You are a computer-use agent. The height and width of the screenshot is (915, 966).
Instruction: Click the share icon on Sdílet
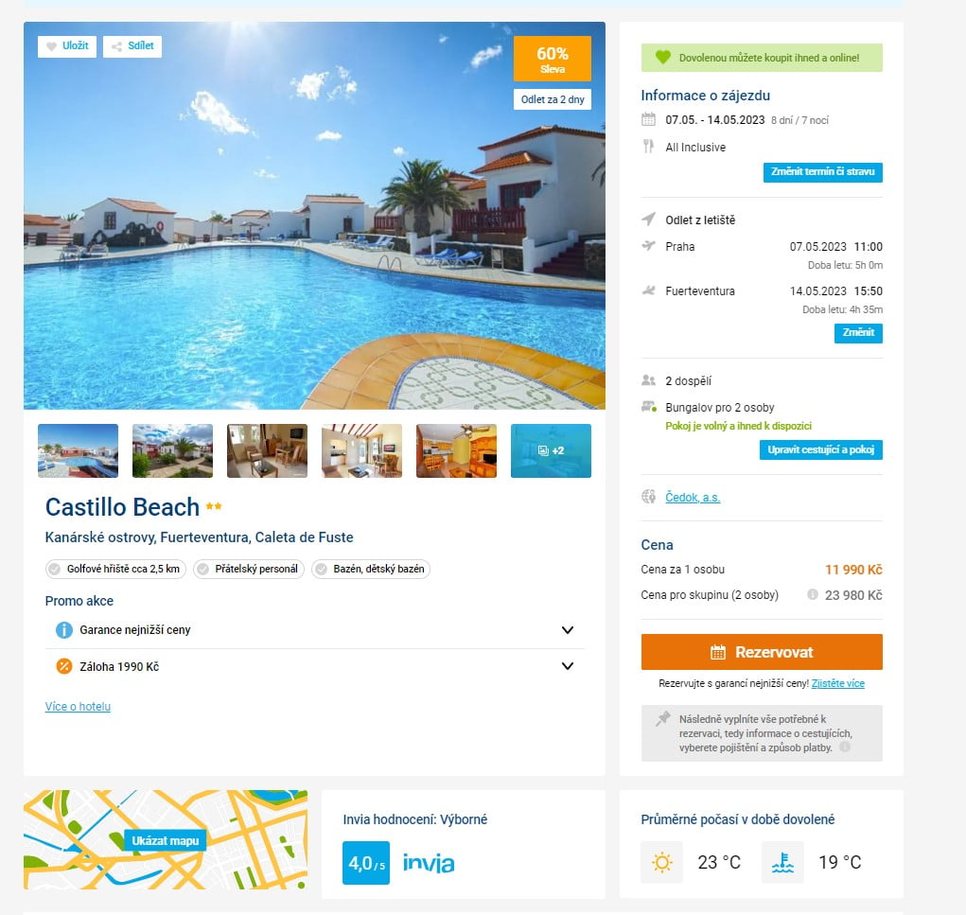116,46
